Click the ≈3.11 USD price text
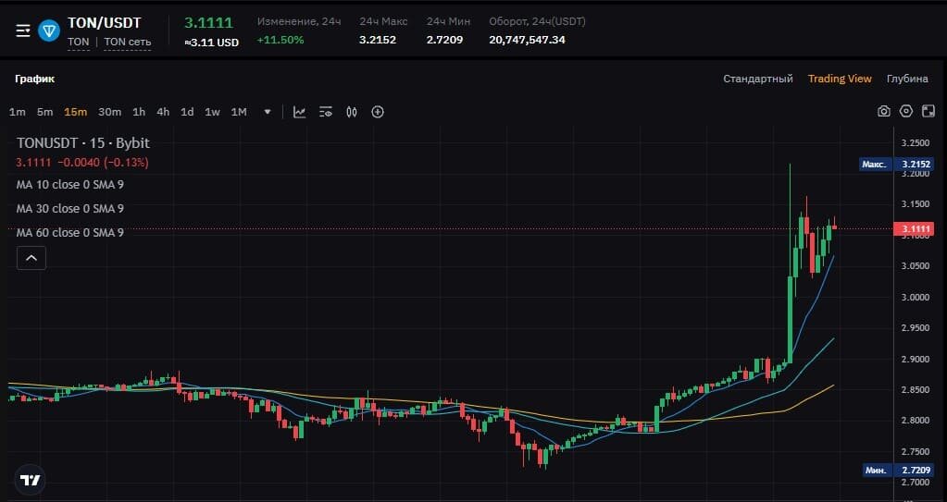This screenshot has width=947, height=502. click(211, 43)
